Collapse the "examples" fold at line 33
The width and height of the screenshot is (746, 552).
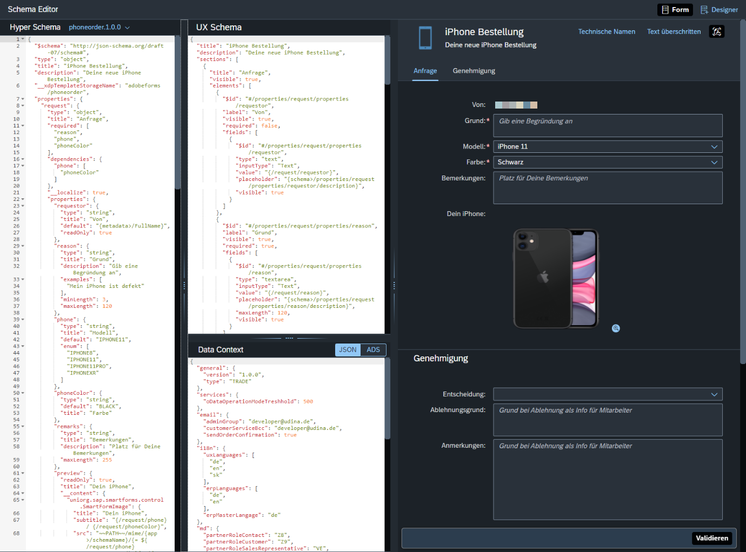[23, 280]
